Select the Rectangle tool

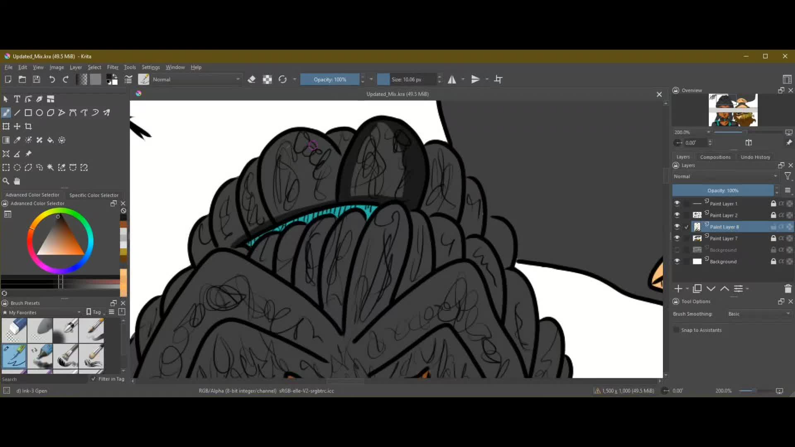click(x=28, y=113)
